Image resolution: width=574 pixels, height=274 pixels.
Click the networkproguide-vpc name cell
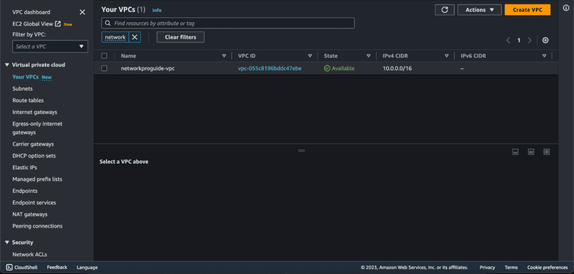pyautogui.click(x=148, y=68)
